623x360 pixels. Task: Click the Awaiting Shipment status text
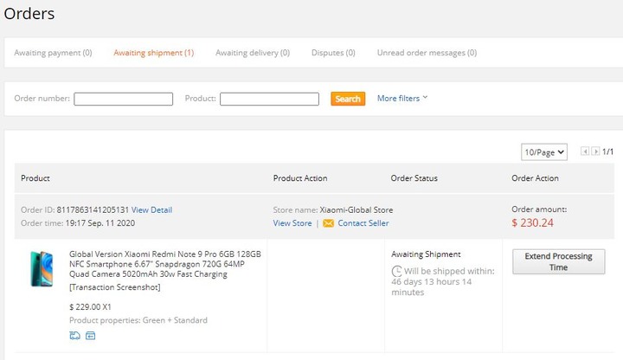point(426,254)
